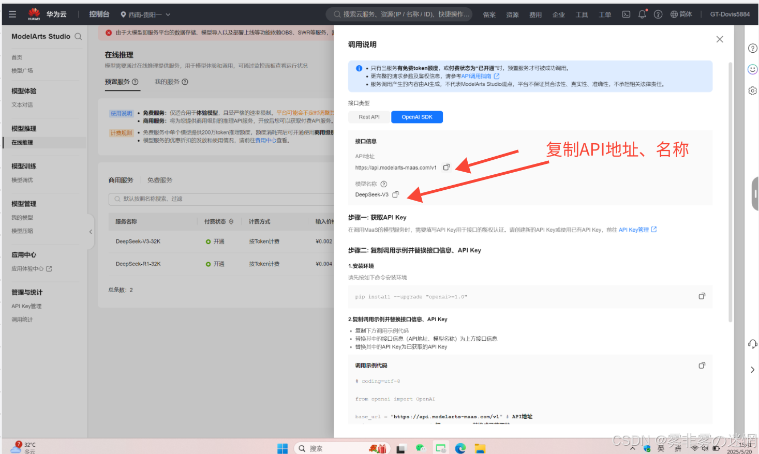Screen dimensions: 759x454
Task: Open the 工具 menu in the header
Action: [x=582, y=14]
